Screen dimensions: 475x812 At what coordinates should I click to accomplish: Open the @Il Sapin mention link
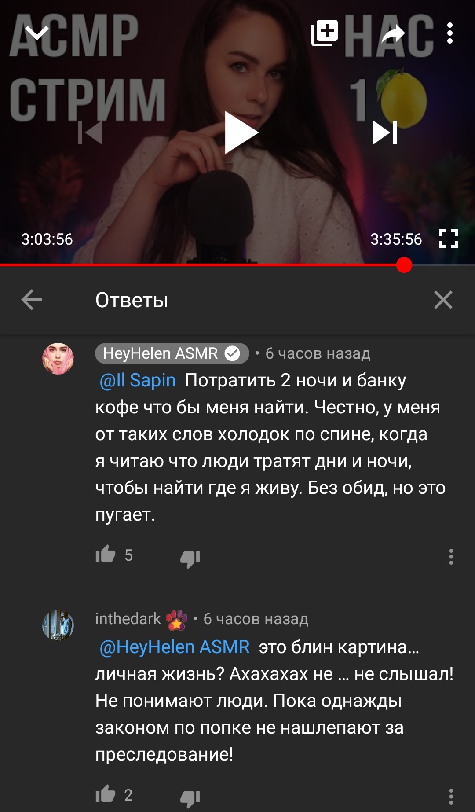pyautogui.click(x=138, y=380)
